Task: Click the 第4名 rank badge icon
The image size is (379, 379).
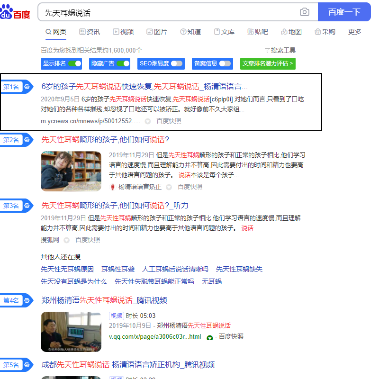Action: 27,301
